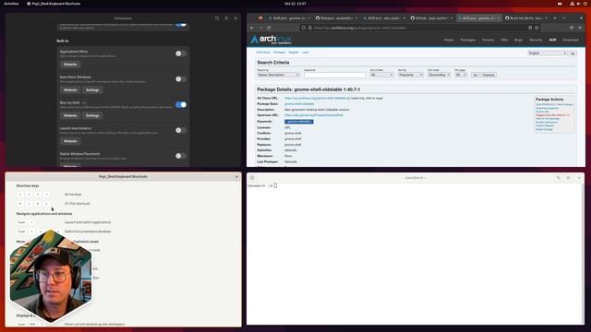Open the volume icon in the top bar
This screenshot has height=332, width=591.
[x=579, y=4]
